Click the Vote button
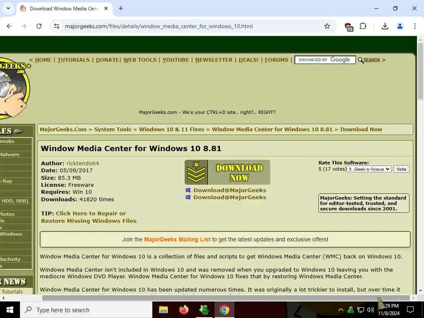 click(401, 169)
